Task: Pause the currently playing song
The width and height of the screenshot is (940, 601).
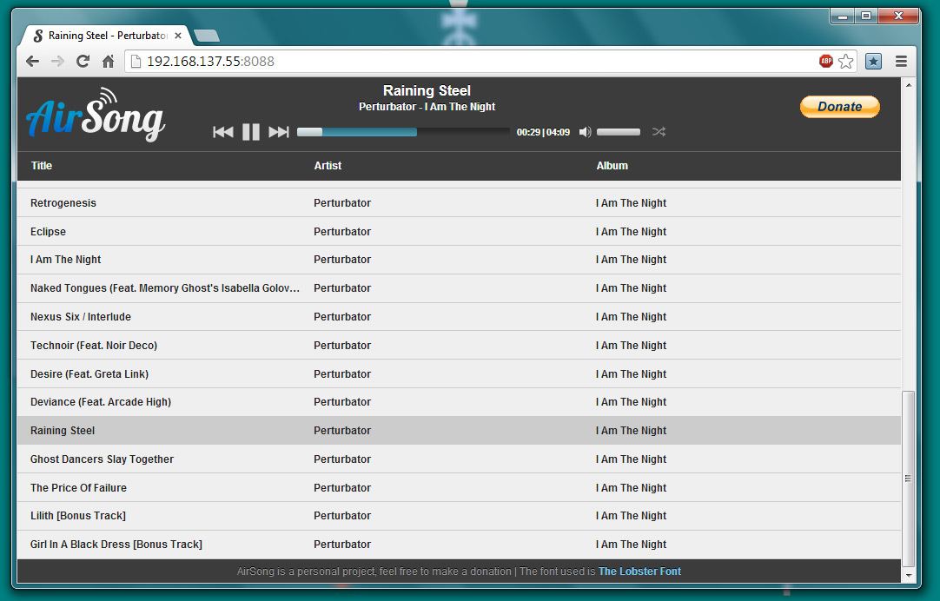Action: [251, 132]
